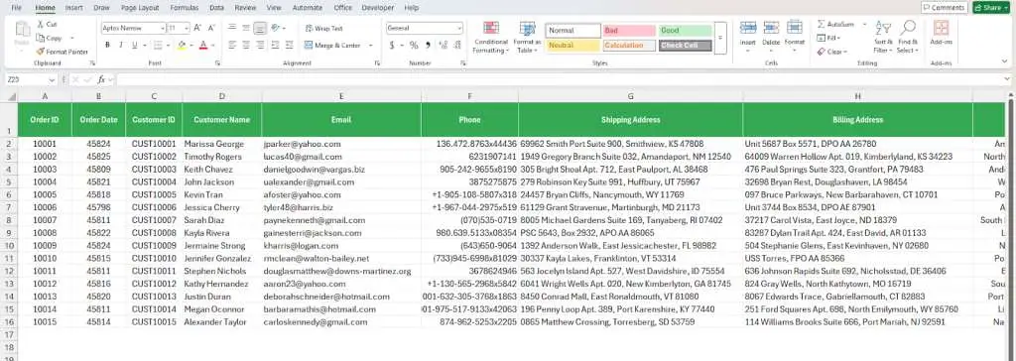
Task: Click the Conditional Formatting icon
Action: pyautogui.click(x=491, y=29)
